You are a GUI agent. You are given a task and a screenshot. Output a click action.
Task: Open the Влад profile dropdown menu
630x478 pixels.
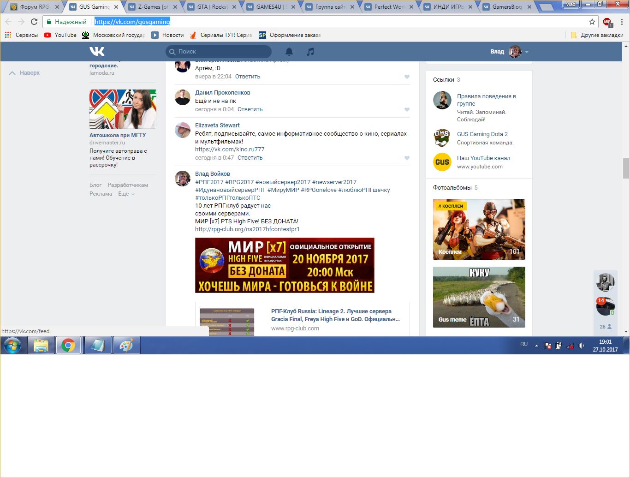[x=509, y=52]
